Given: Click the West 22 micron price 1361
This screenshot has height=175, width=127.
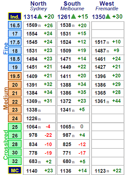Looking at the screenshot, I should pos(100,101).
